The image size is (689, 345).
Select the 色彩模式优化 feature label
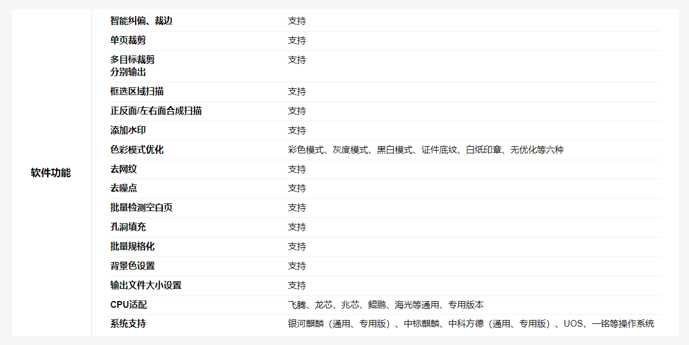(x=137, y=150)
